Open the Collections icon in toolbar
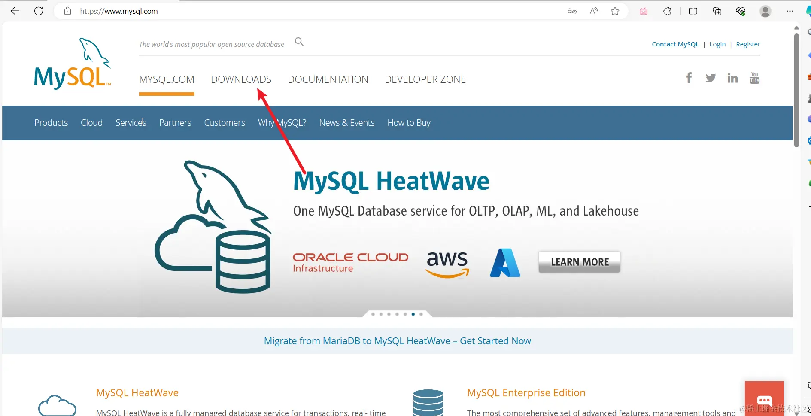This screenshot has width=811, height=416. click(717, 11)
